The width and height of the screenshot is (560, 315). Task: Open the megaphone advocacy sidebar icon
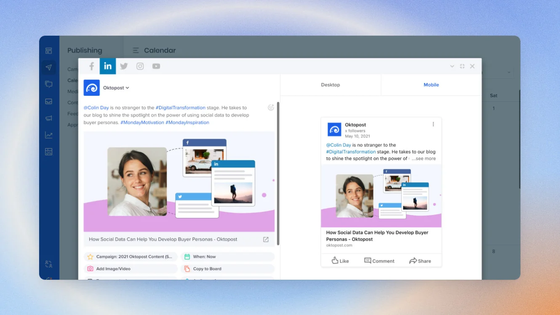pyautogui.click(x=49, y=118)
